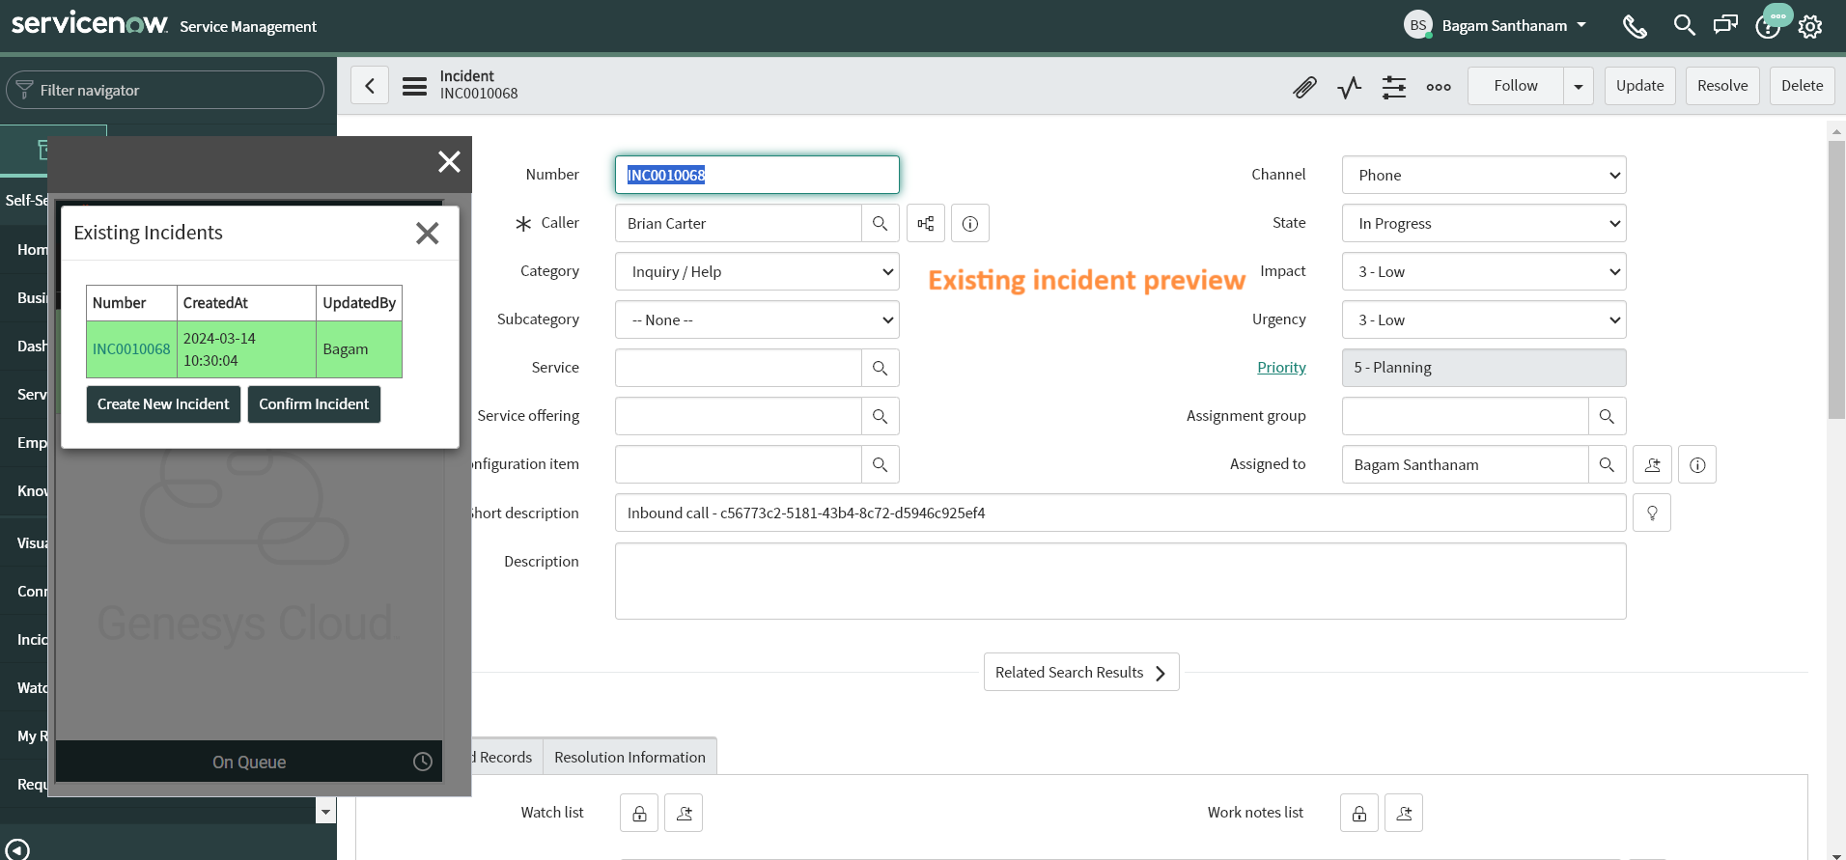Preview Caller record info icon

pos(970,223)
